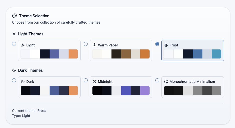Screen dimensions: 235x128
Task: Click the Monochromatic Minimalism label text
Action: point(192,82)
